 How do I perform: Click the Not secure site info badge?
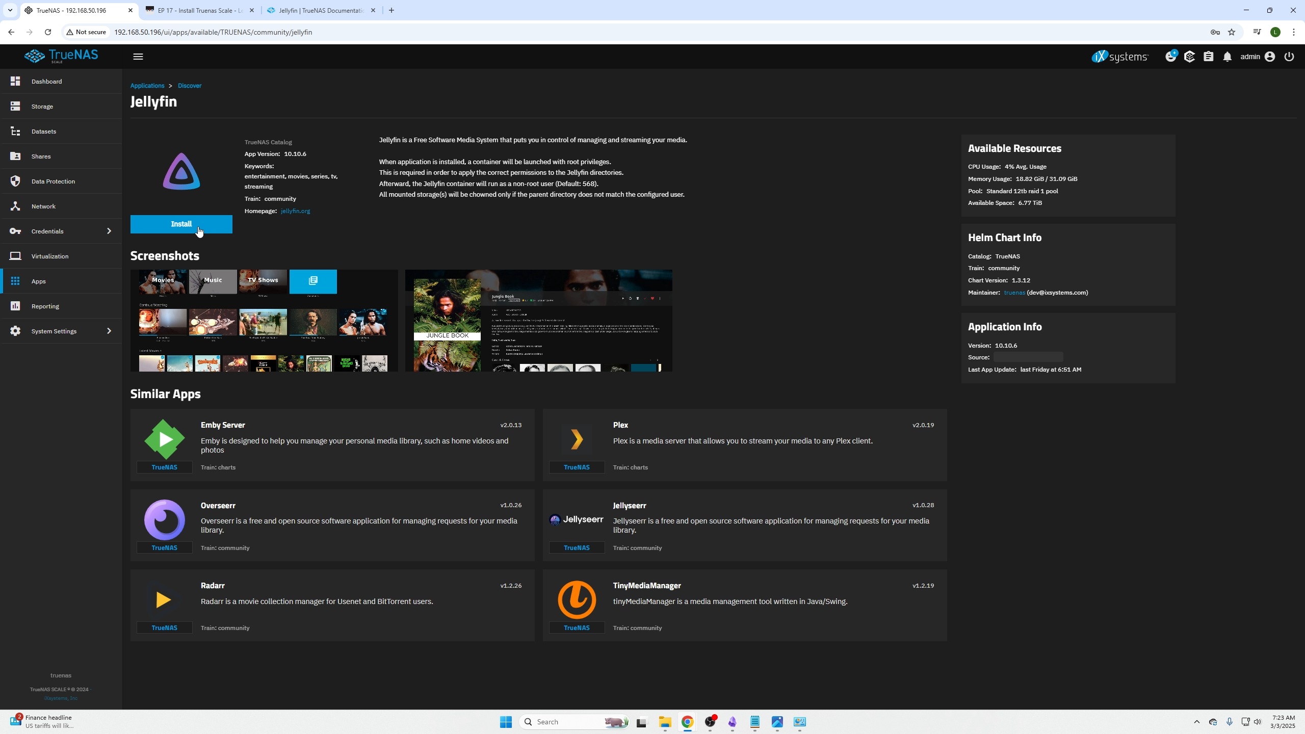point(86,32)
